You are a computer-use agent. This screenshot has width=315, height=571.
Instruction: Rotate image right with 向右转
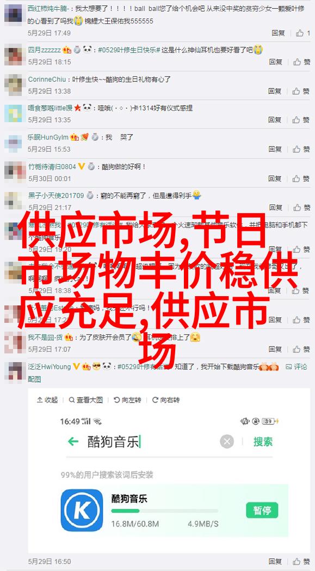[165, 400]
